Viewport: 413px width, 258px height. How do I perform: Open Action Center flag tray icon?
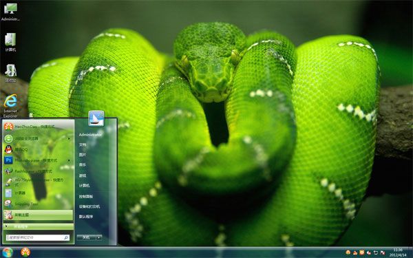click(383, 252)
